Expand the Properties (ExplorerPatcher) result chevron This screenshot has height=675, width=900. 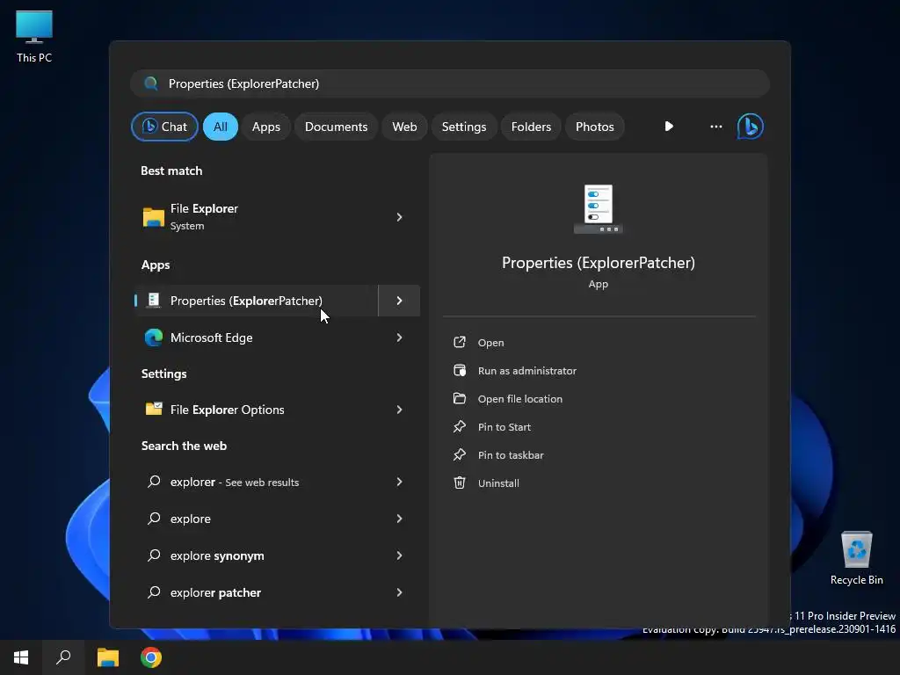pos(400,301)
